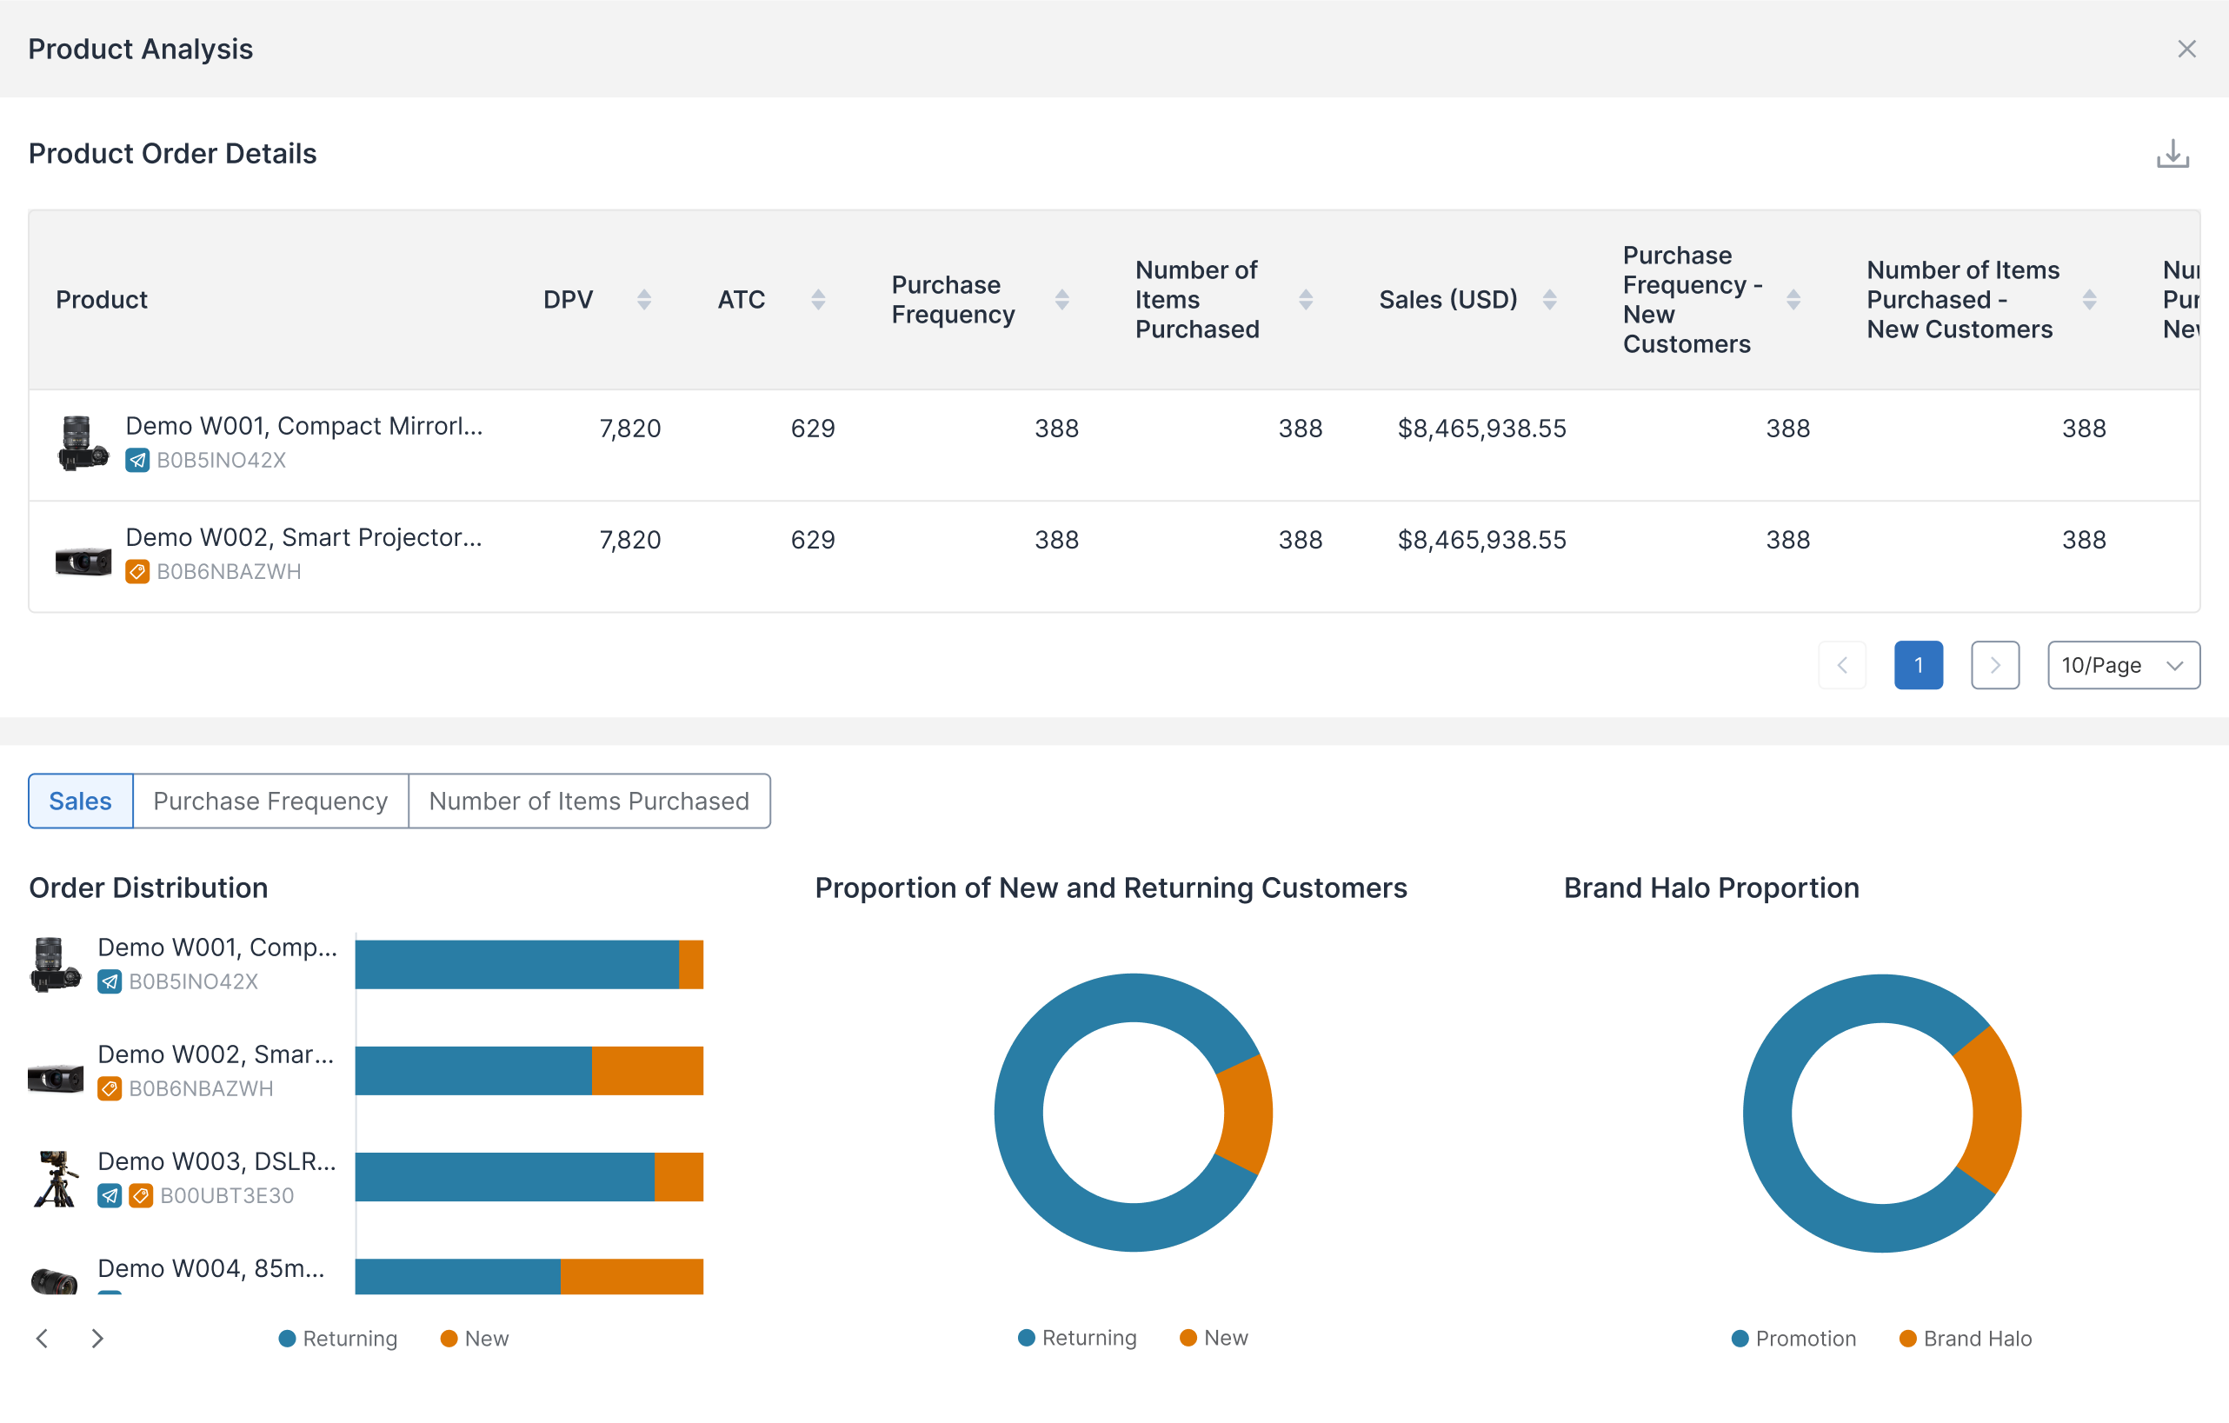Toggle New legend in Order Distribution

click(475, 1339)
